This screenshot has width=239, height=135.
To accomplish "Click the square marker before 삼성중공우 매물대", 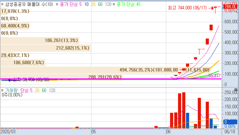I will [x=2, y=4].
